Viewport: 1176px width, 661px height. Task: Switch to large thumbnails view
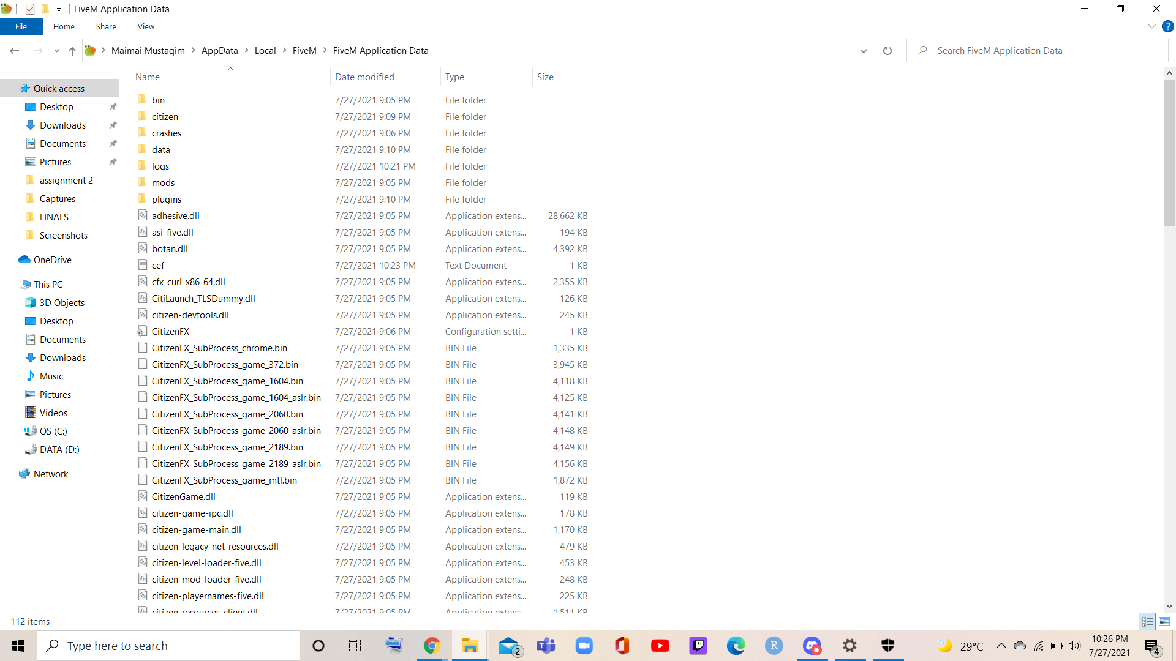(1164, 621)
